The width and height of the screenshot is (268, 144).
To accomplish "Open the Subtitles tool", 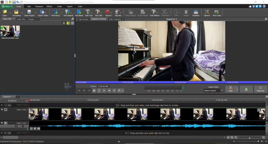I will 196,12.
